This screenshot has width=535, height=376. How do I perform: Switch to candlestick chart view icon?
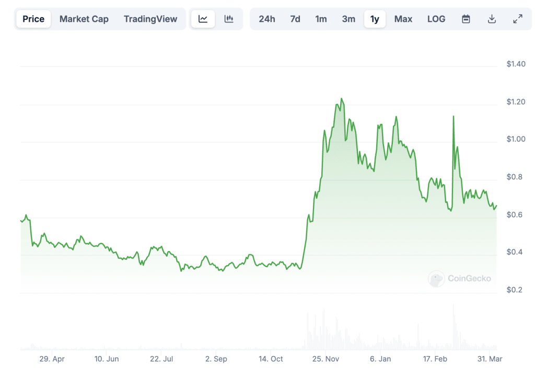pyautogui.click(x=229, y=19)
